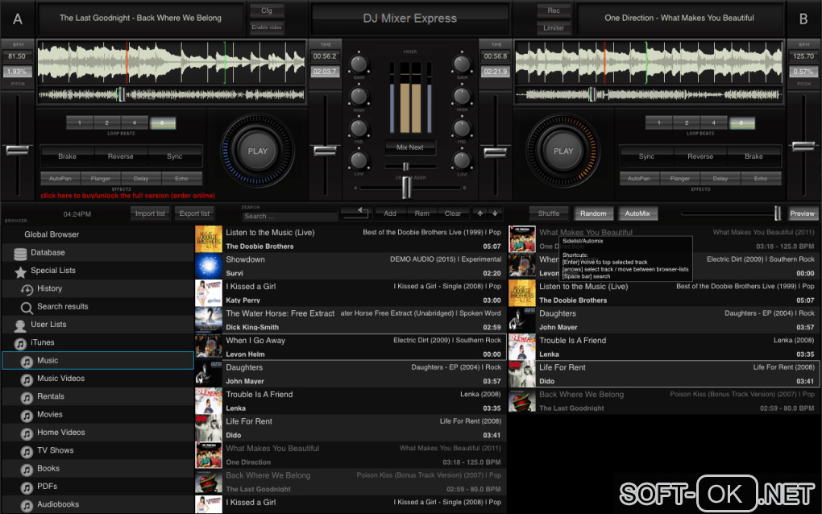Move selected track up with arrow
The height and width of the screenshot is (514, 822).
tap(480, 213)
